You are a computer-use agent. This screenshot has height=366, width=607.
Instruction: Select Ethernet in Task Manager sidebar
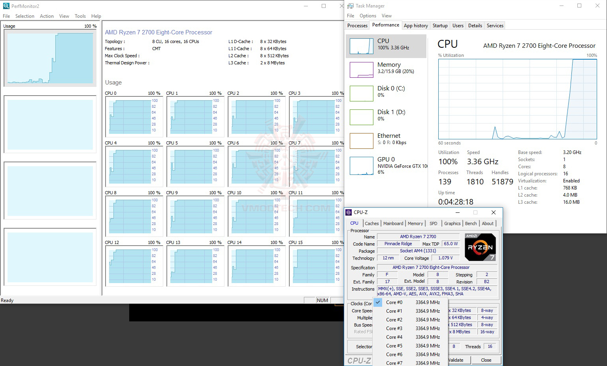[x=386, y=141]
